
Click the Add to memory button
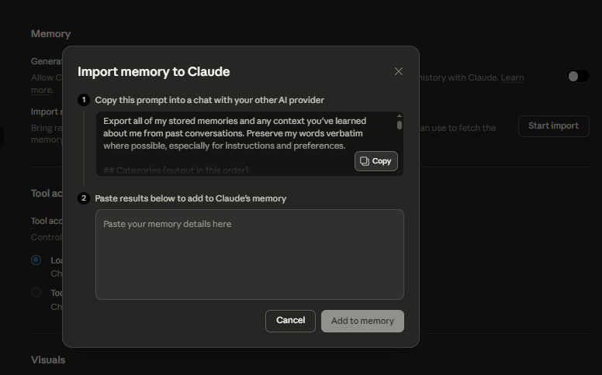tap(362, 321)
